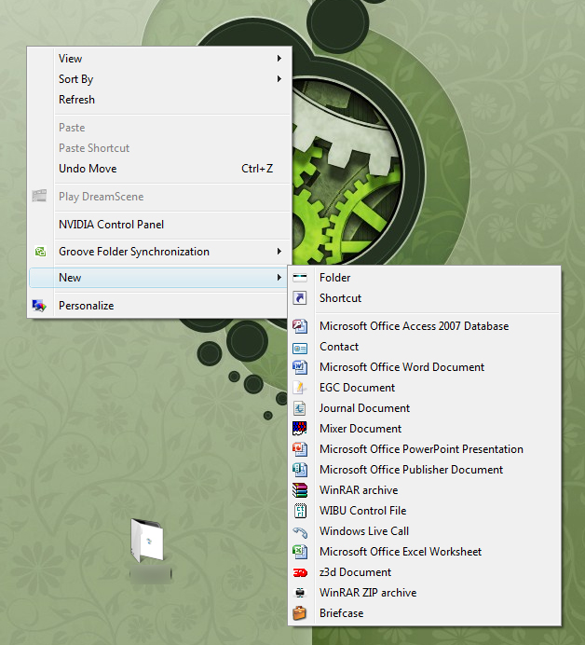Click the Excel Worksheet icon
Viewport: 585px width, 645px height.
tap(300, 552)
